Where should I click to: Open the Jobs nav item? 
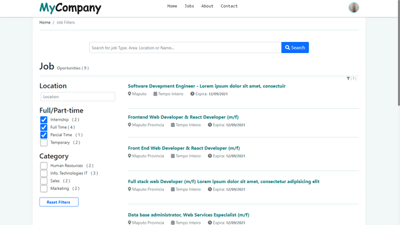tap(189, 6)
